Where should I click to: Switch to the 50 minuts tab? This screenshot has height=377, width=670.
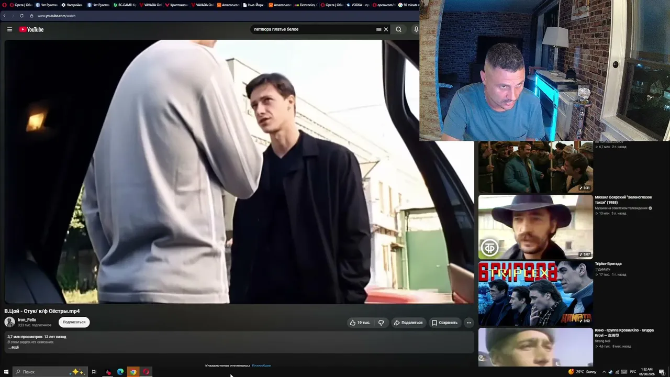pyautogui.click(x=408, y=5)
